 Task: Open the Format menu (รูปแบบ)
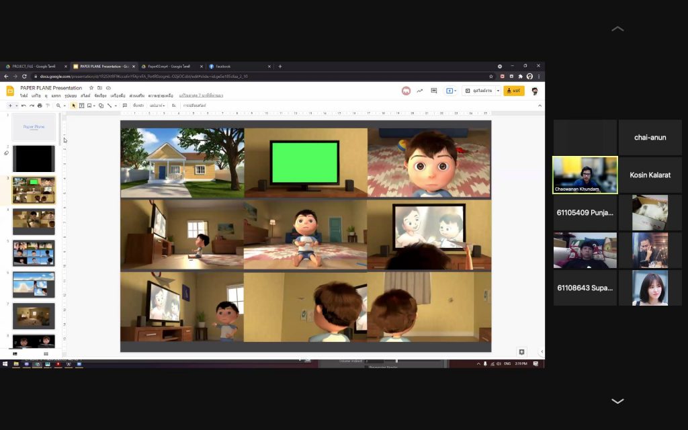71,95
